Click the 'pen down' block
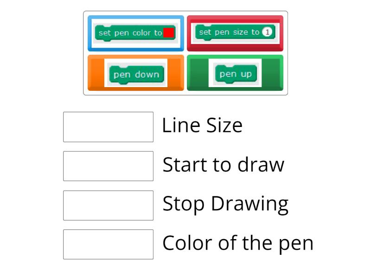This screenshot has width=371, height=278. [136, 74]
